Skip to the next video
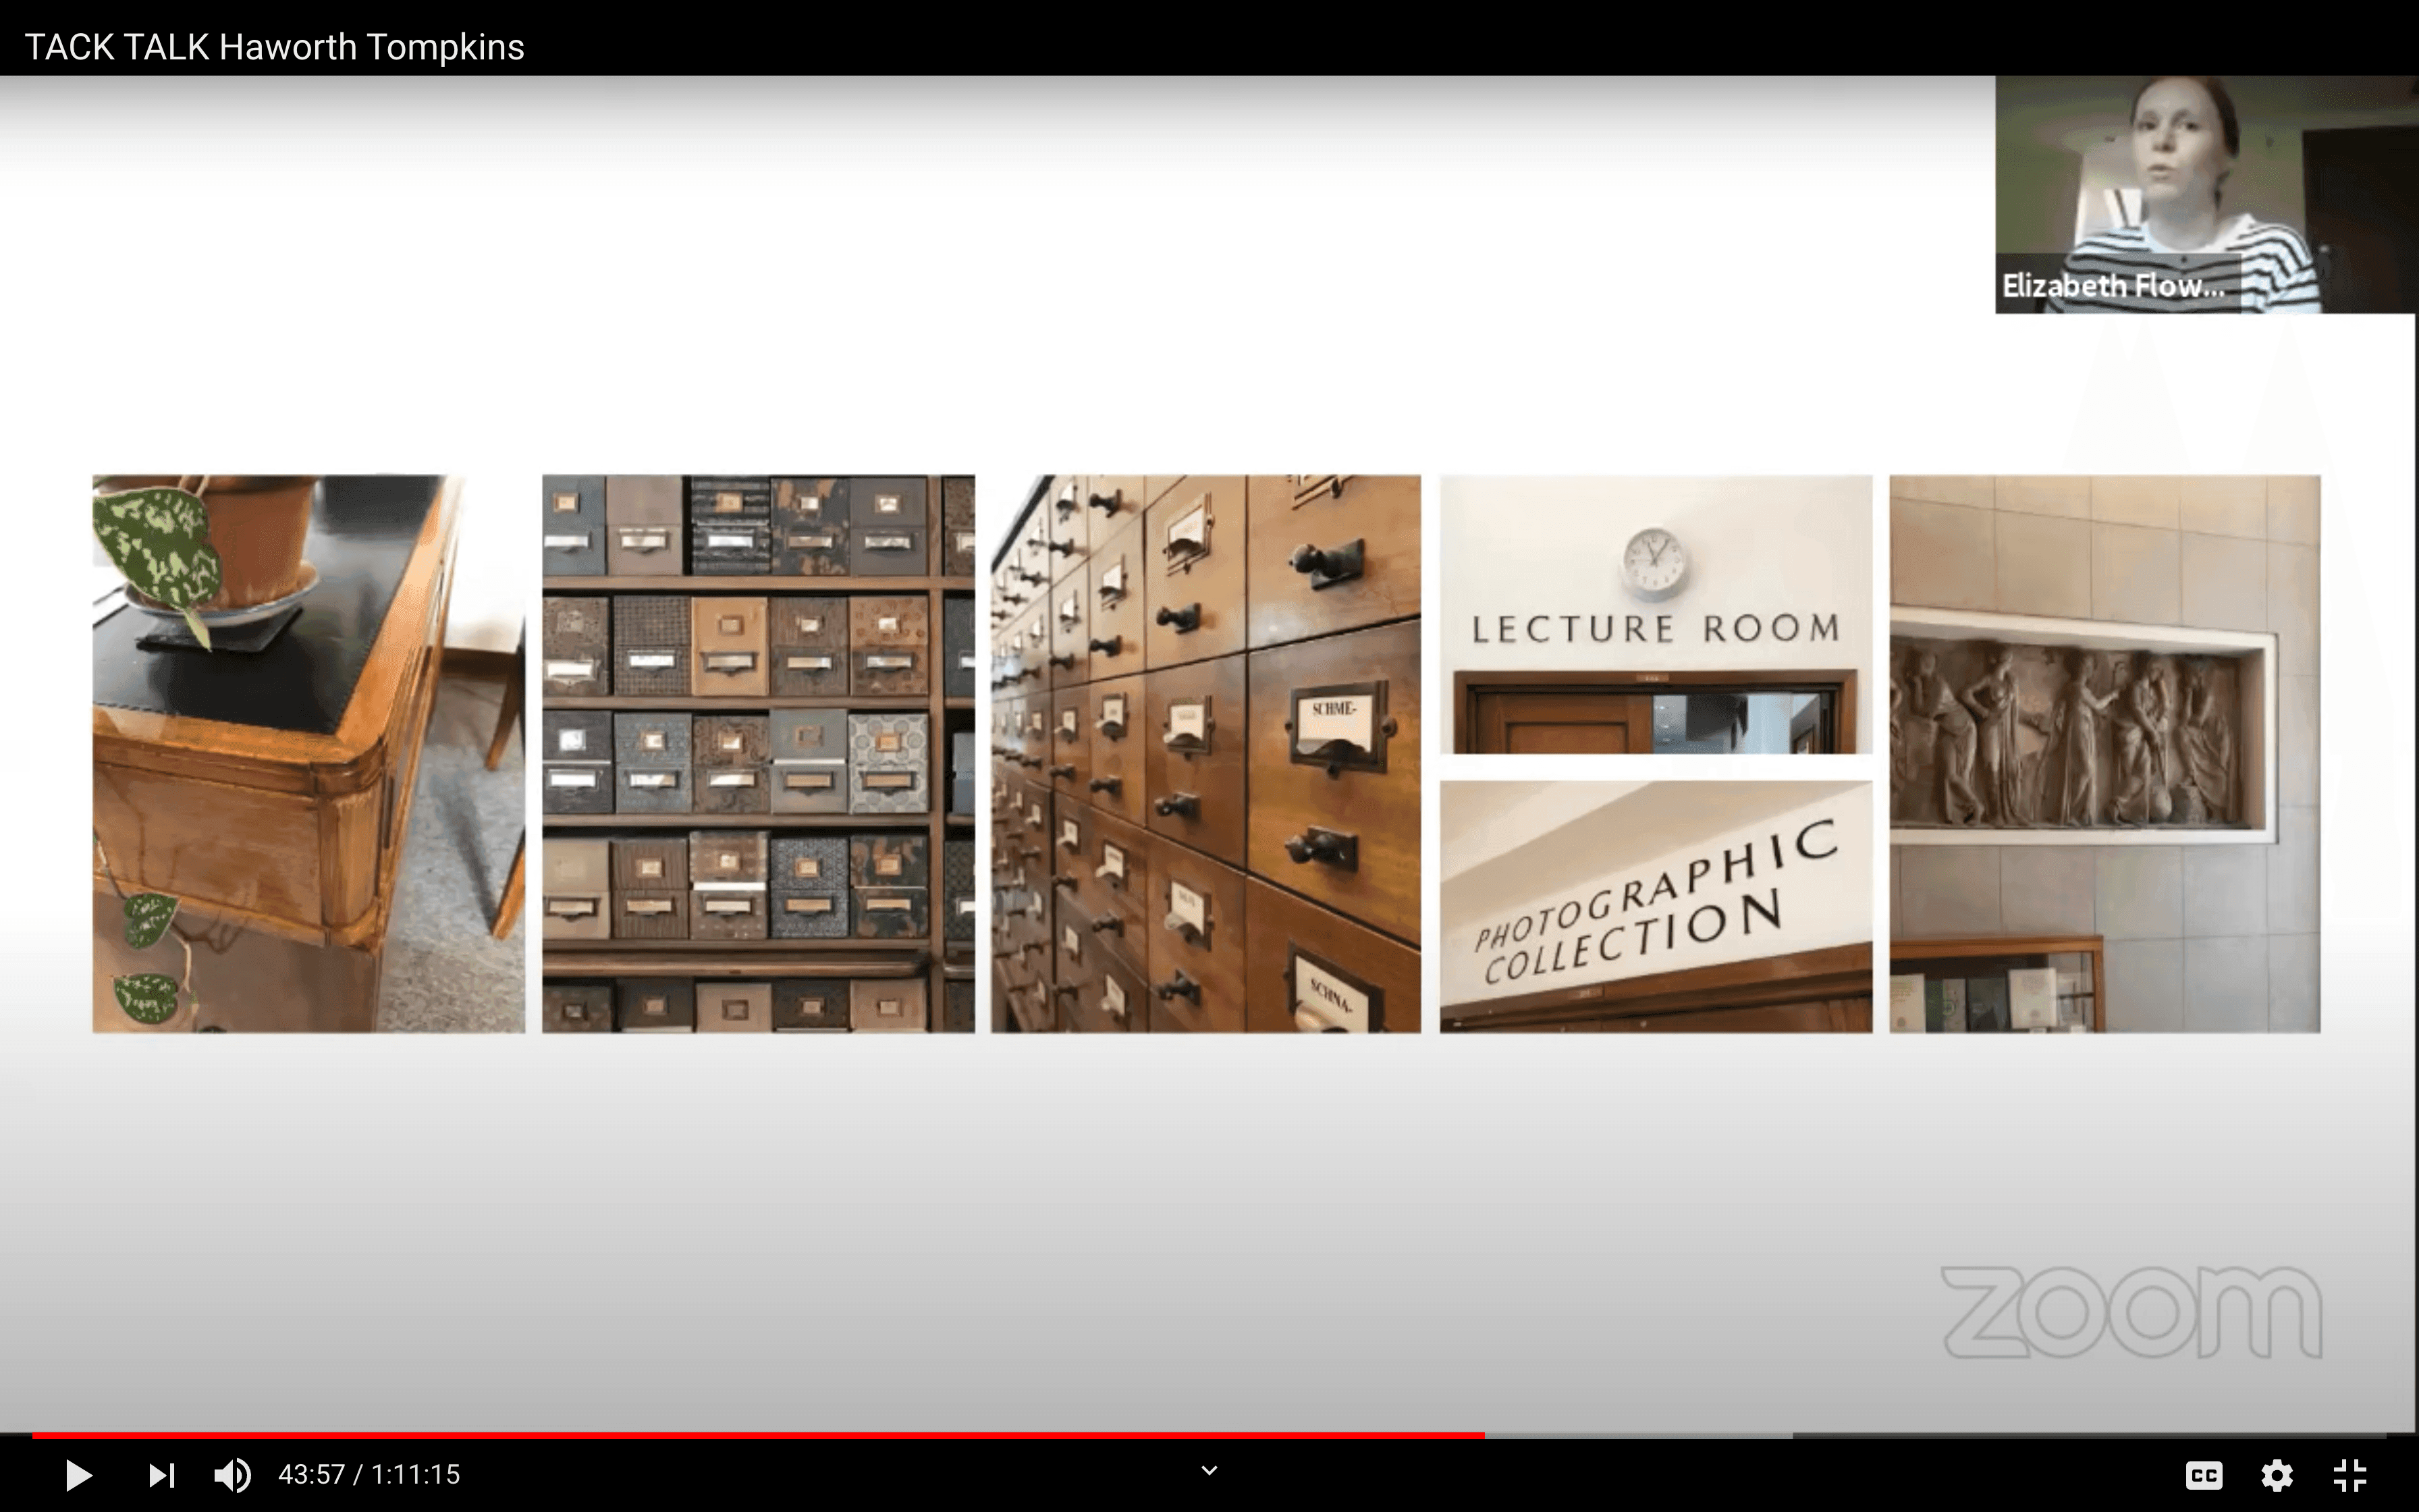 pyautogui.click(x=161, y=1474)
